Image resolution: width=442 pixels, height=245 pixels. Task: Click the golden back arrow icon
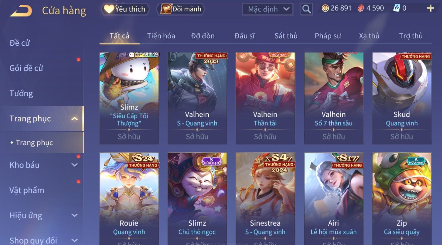point(21,11)
